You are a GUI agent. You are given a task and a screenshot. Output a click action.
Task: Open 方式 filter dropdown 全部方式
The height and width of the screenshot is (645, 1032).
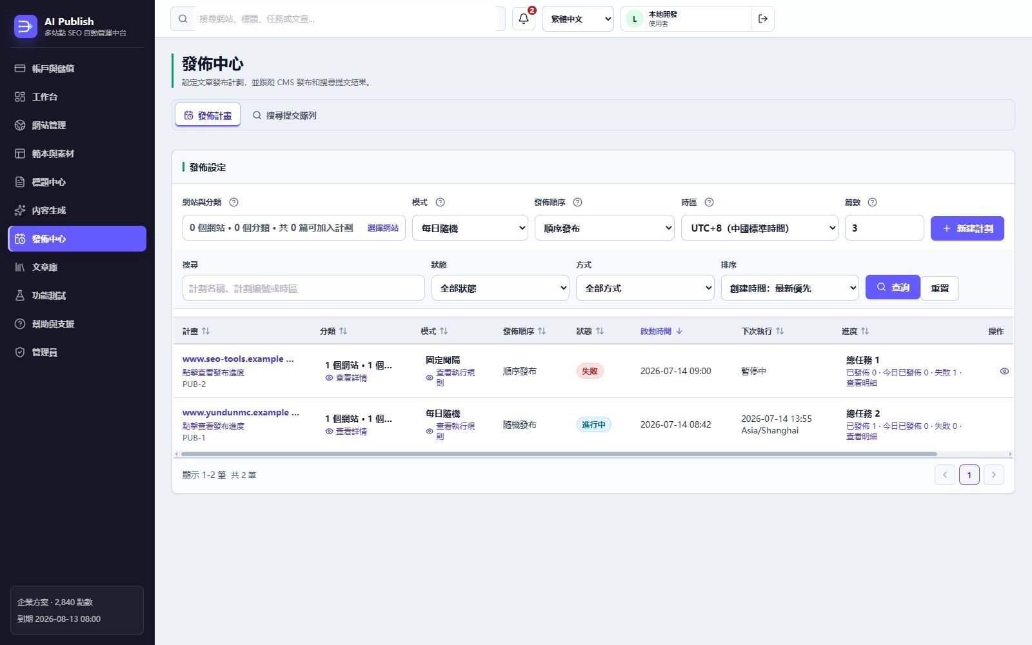coord(645,288)
